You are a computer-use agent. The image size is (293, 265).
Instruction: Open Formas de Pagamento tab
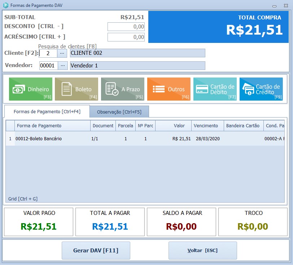tap(47, 112)
